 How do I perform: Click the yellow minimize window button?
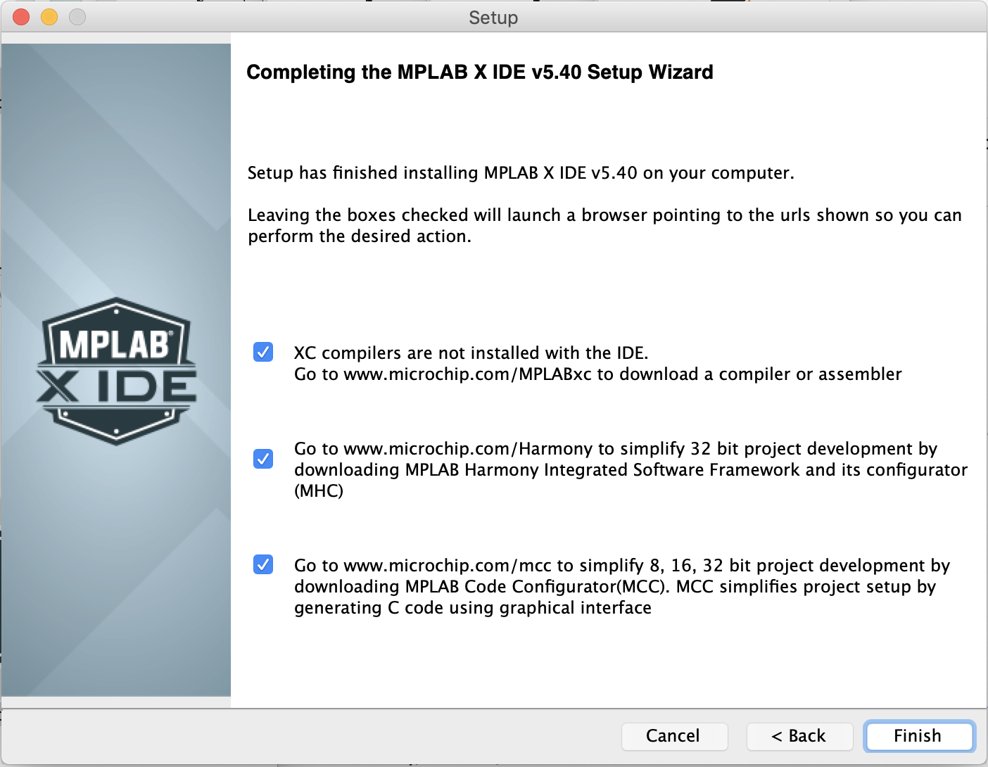click(x=48, y=16)
